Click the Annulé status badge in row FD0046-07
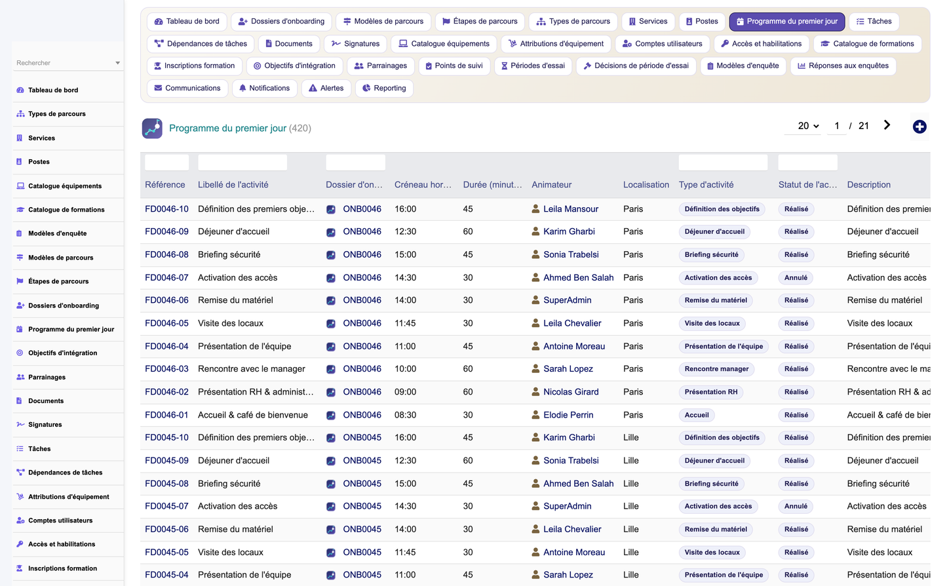This screenshot has width=947, height=586. tap(796, 278)
